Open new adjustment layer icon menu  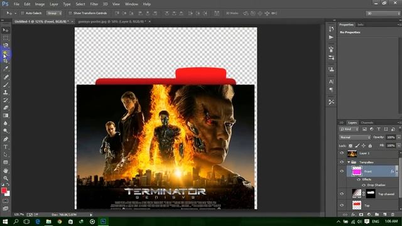(369, 215)
